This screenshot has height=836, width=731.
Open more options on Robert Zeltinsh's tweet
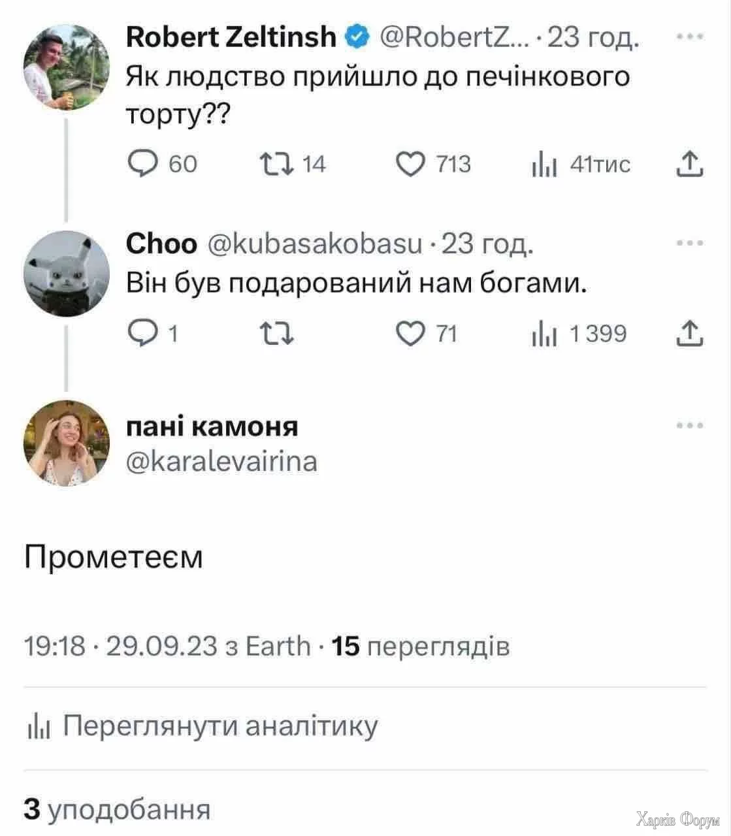[690, 38]
